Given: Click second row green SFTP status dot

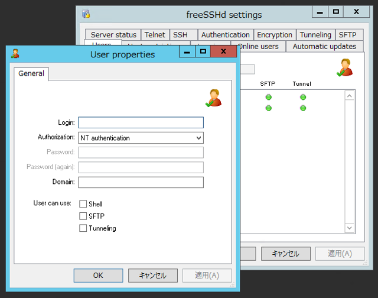Looking at the screenshot, I should [x=269, y=108].
